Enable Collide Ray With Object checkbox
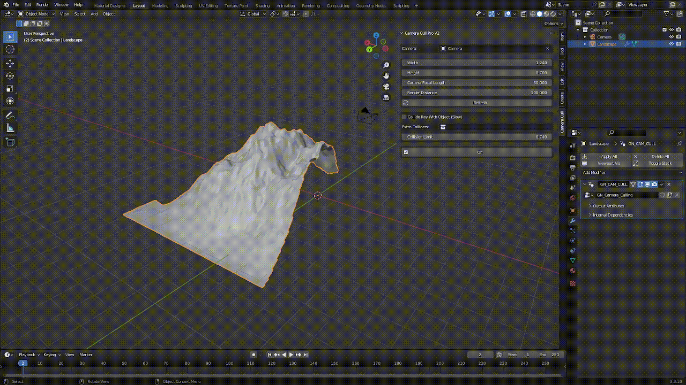 click(404, 117)
